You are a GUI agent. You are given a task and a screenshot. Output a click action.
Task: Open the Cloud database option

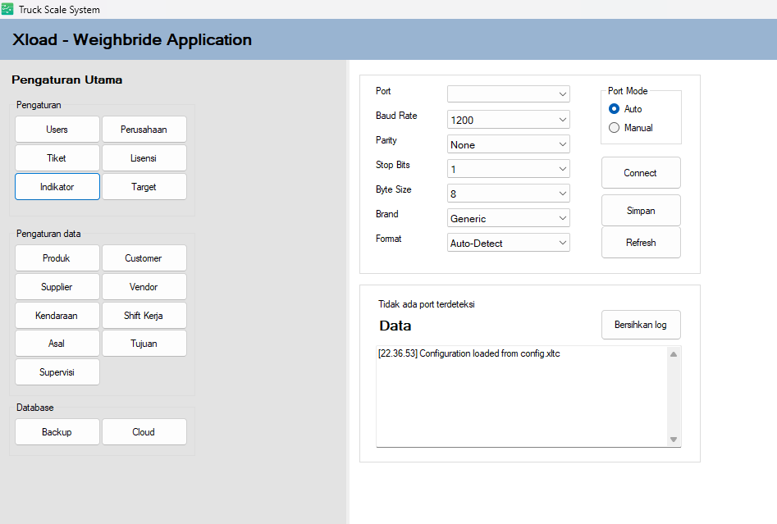tap(144, 432)
